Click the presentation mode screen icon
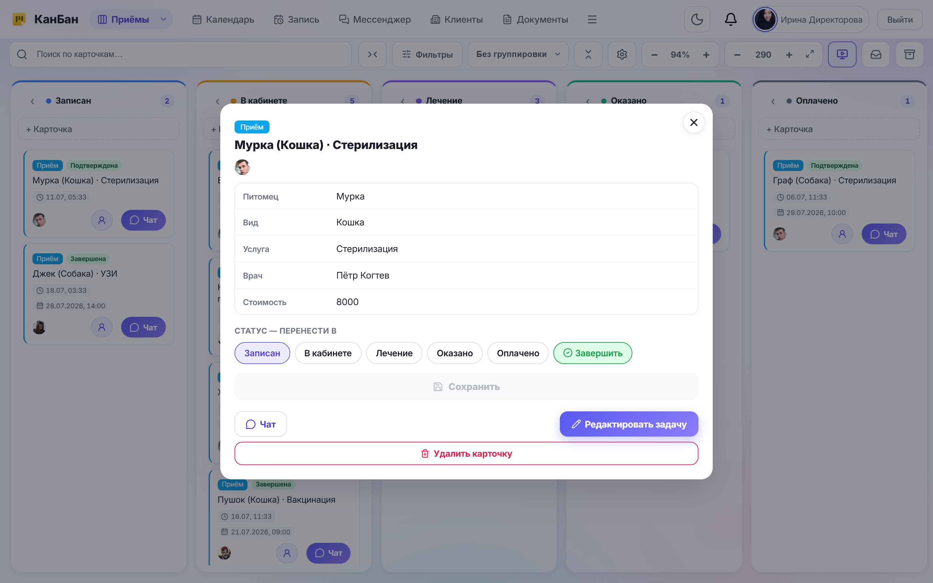The height and width of the screenshot is (583, 933). coord(842,54)
